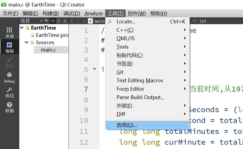
Task: Toggle synchronize with editor link icon
Action: coord(53,21)
